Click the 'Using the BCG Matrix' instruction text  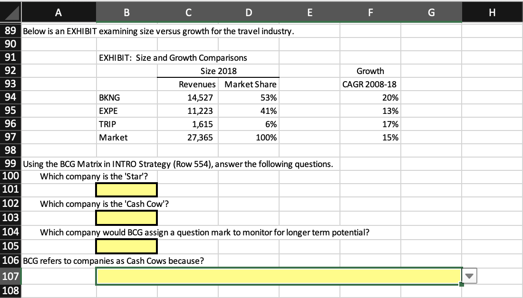(178, 164)
